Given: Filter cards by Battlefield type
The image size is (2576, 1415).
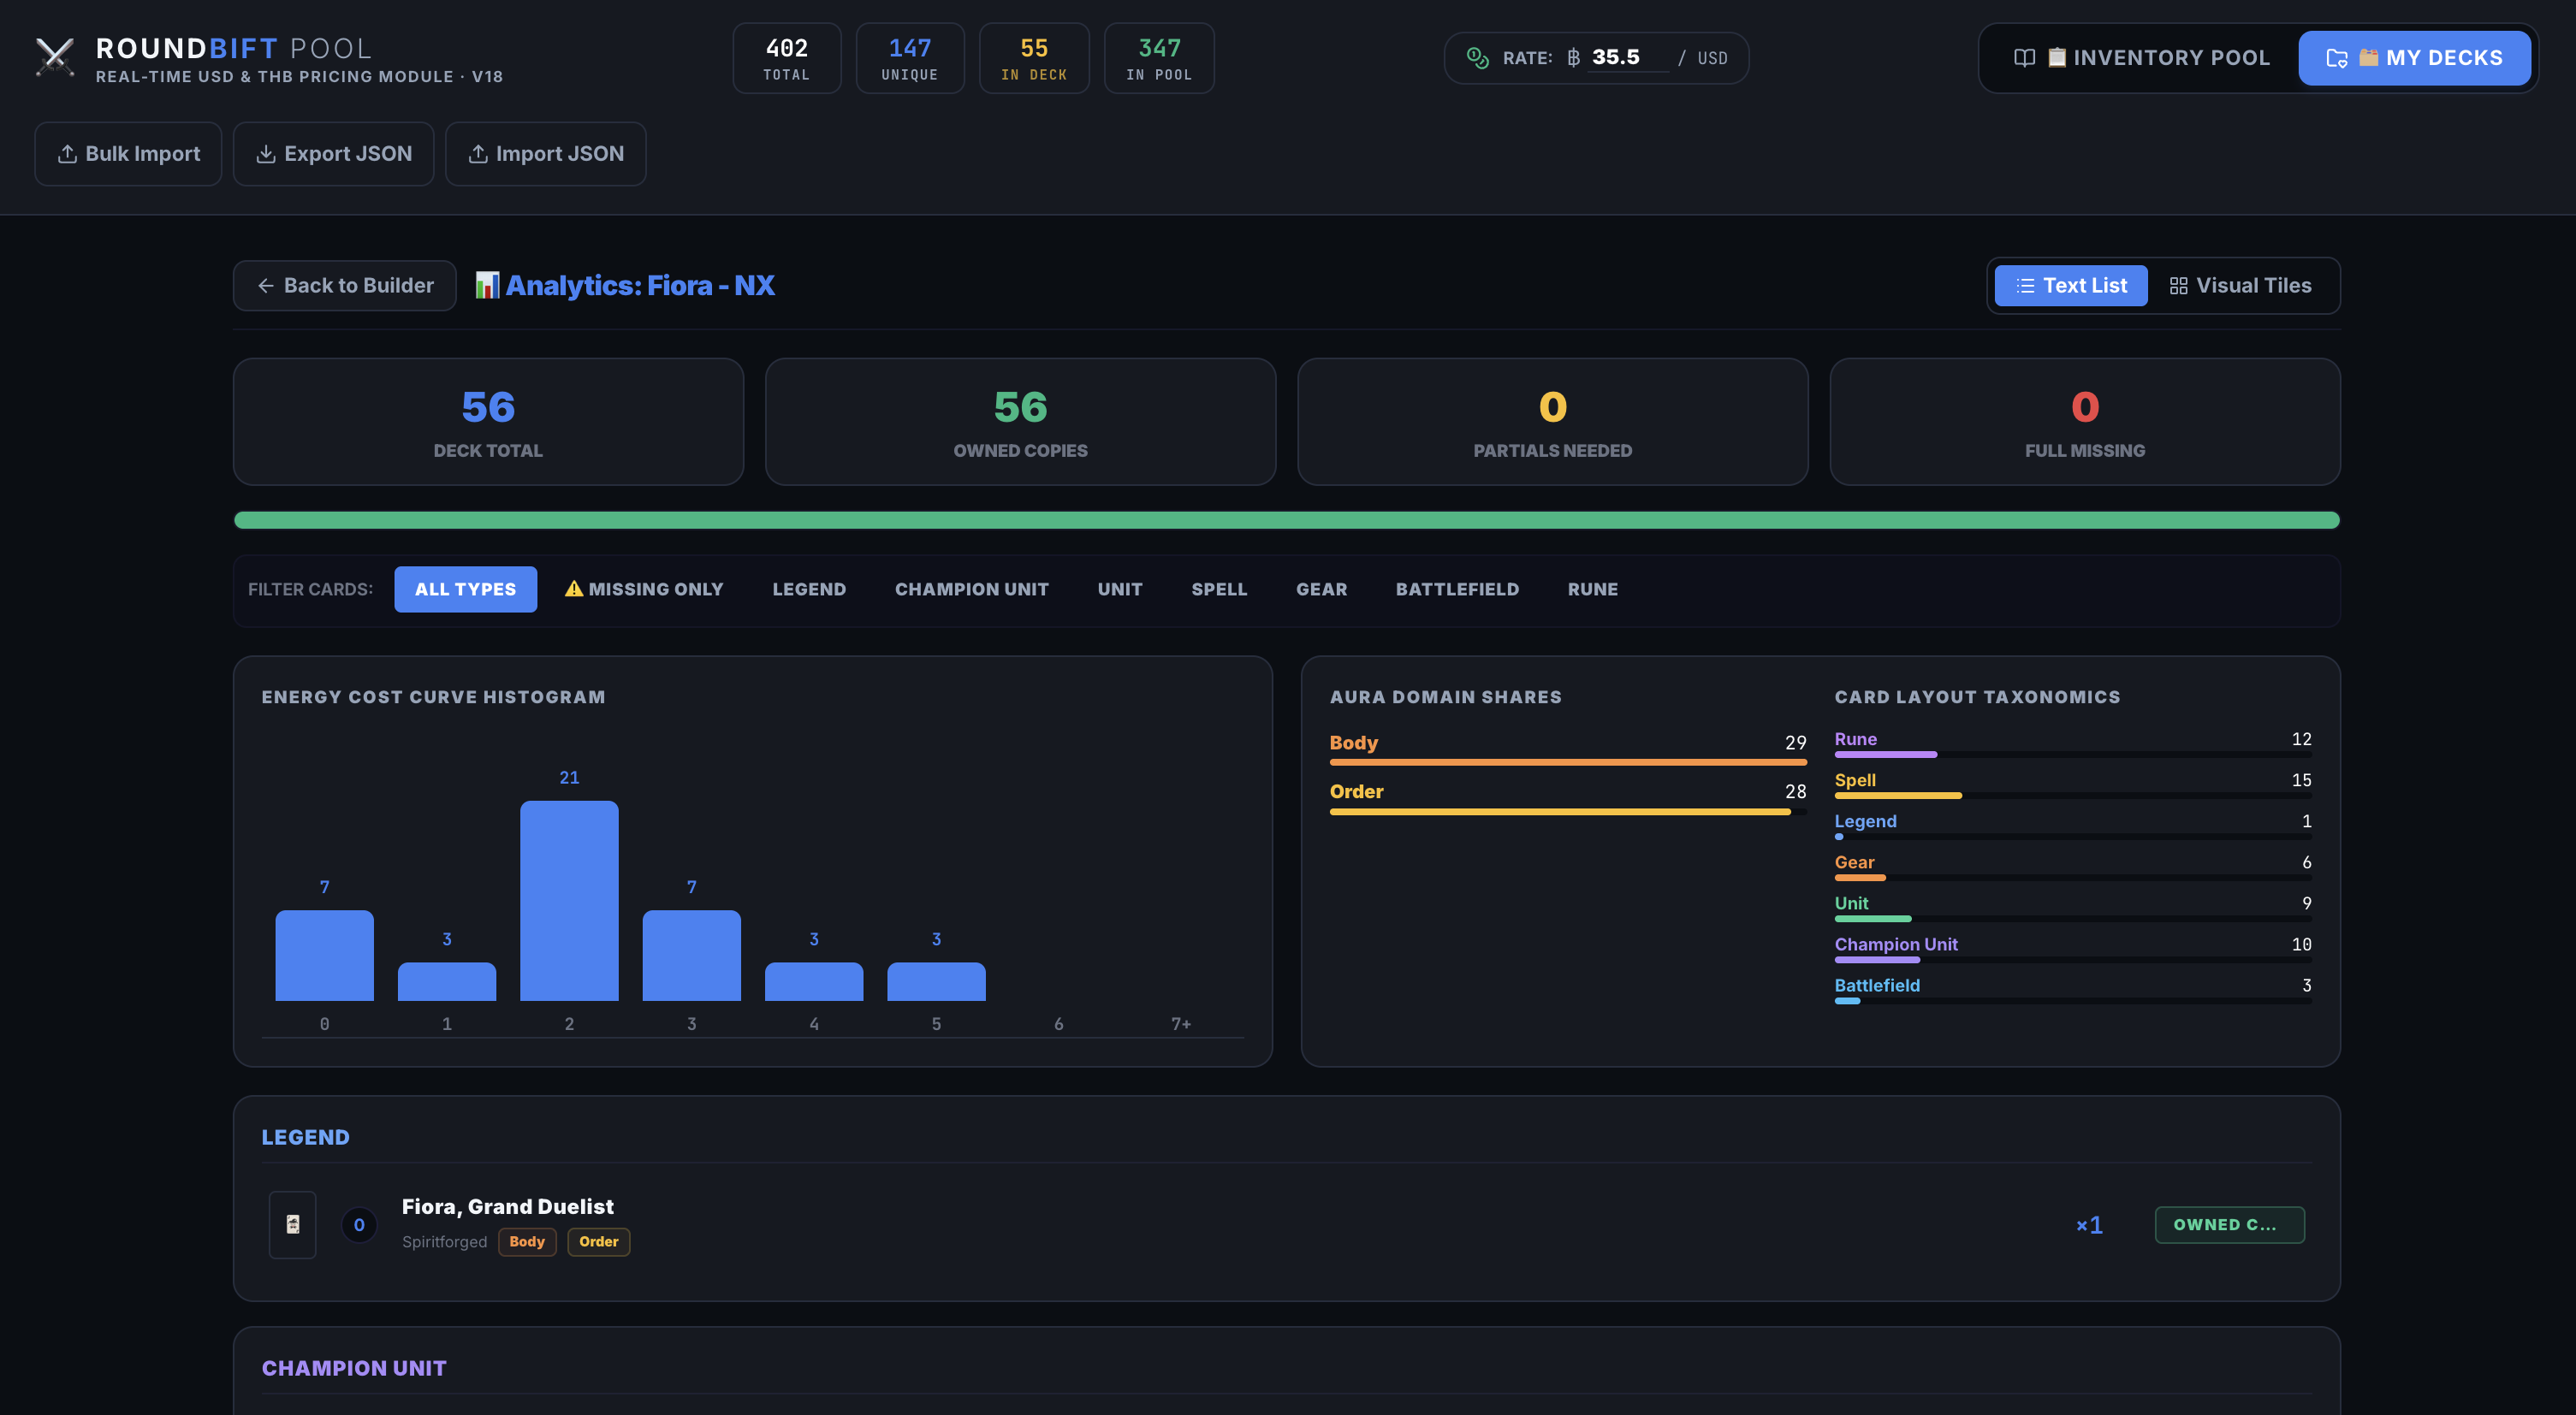Looking at the screenshot, I should [1457, 589].
